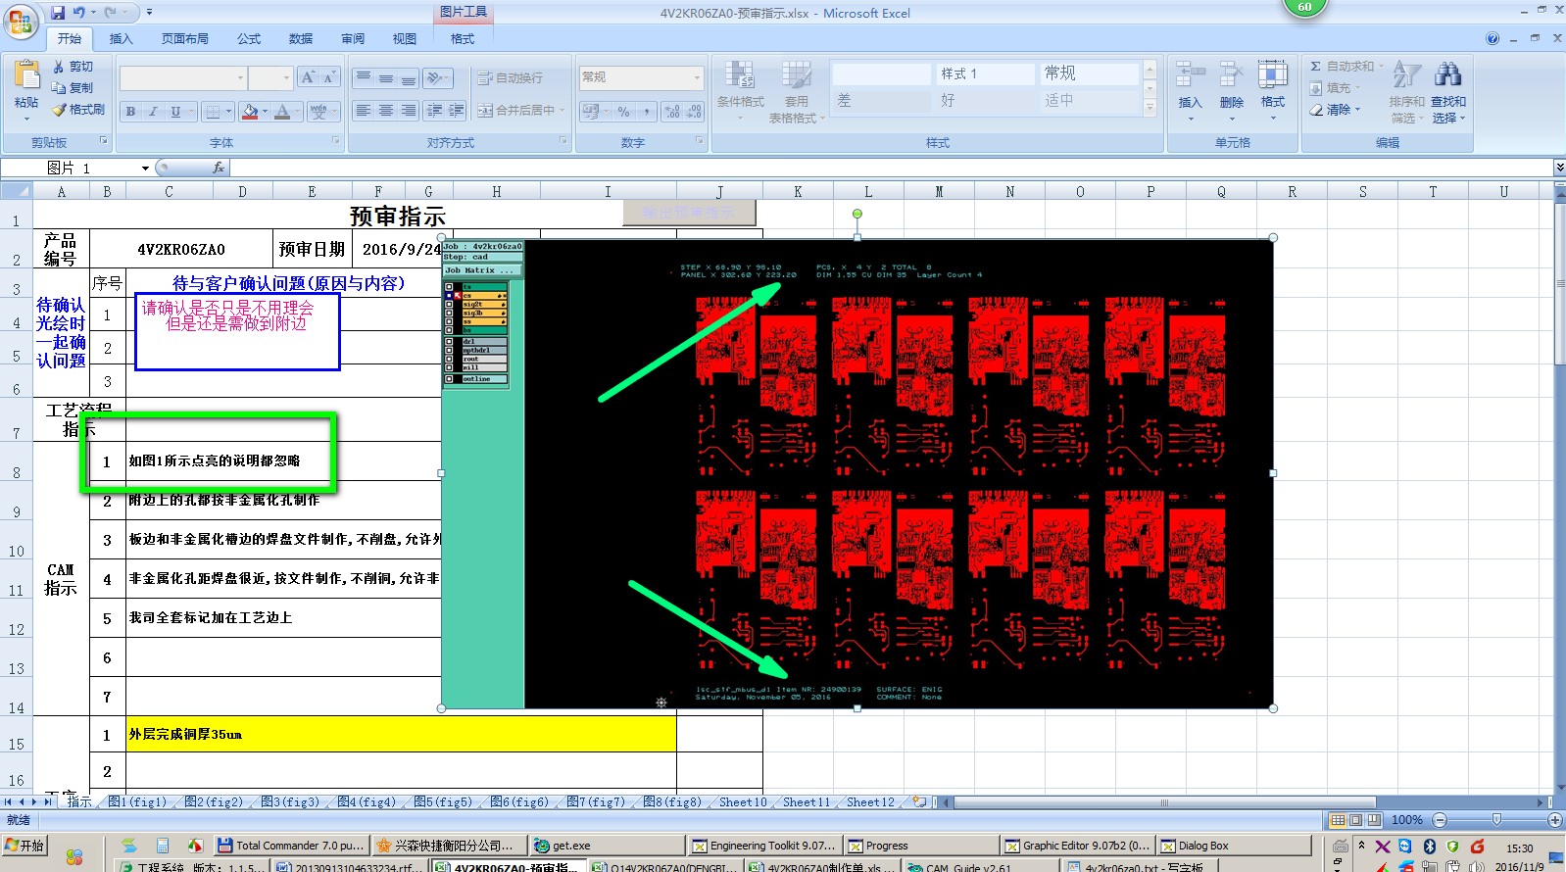Switch to sheet tab Sheet10
Screen dimensions: 1566x872
pyautogui.click(x=743, y=801)
